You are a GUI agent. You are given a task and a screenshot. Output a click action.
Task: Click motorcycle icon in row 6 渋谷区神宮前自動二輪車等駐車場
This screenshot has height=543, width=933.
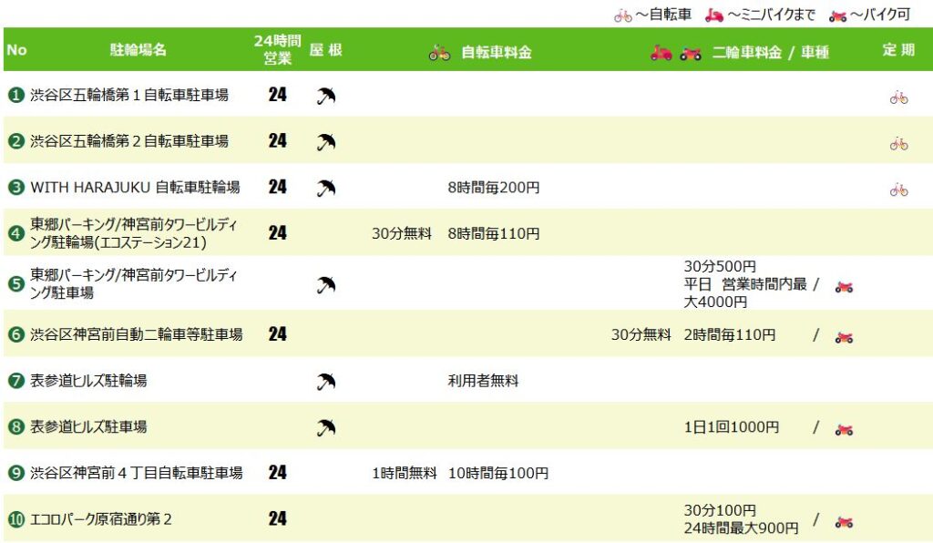coord(844,337)
